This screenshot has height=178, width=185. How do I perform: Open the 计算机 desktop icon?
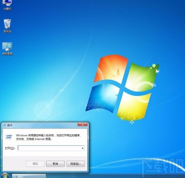pos(7,5)
